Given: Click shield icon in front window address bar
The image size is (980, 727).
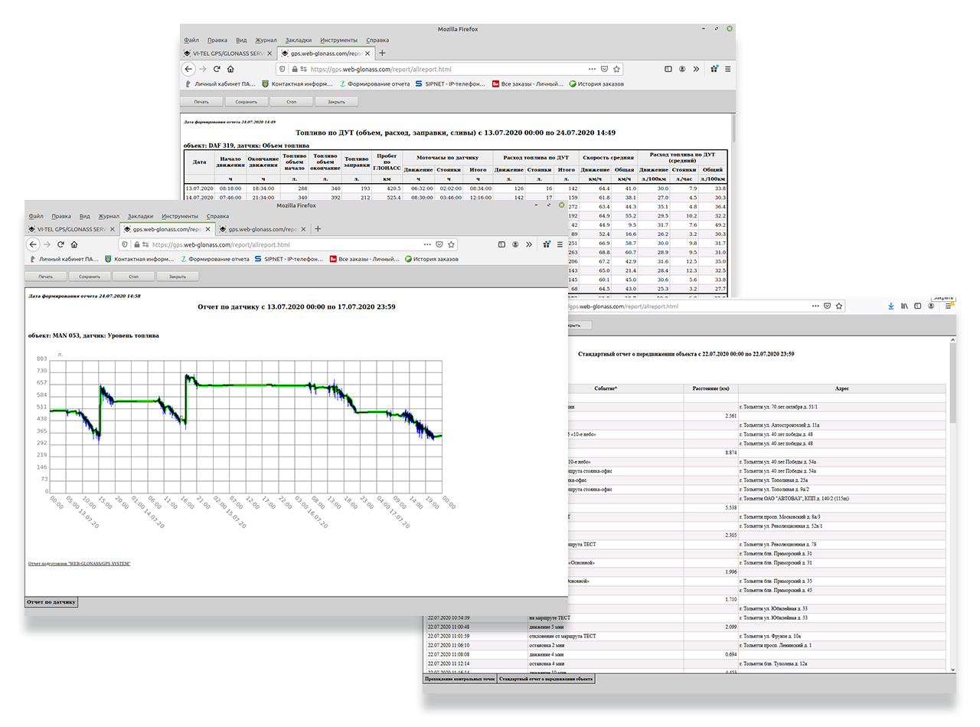Looking at the screenshot, I should click(x=125, y=244).
